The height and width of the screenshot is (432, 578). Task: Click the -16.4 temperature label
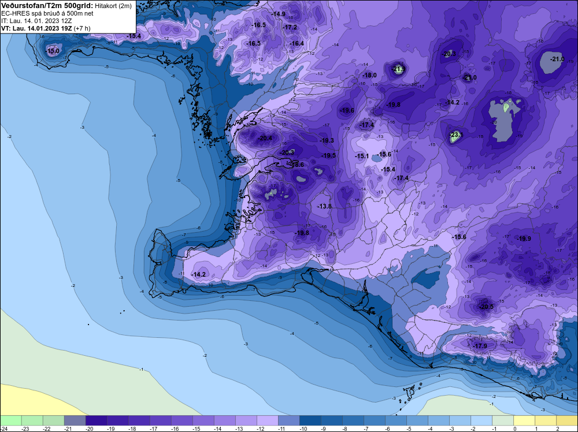297,43
